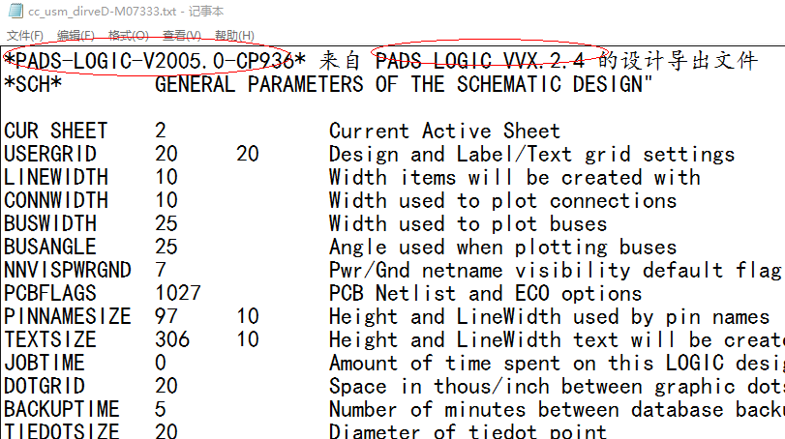This screenshot has width=785, height=439.
Task: Click the "Current Active Sheet" description text
Action: click(444, 131)
